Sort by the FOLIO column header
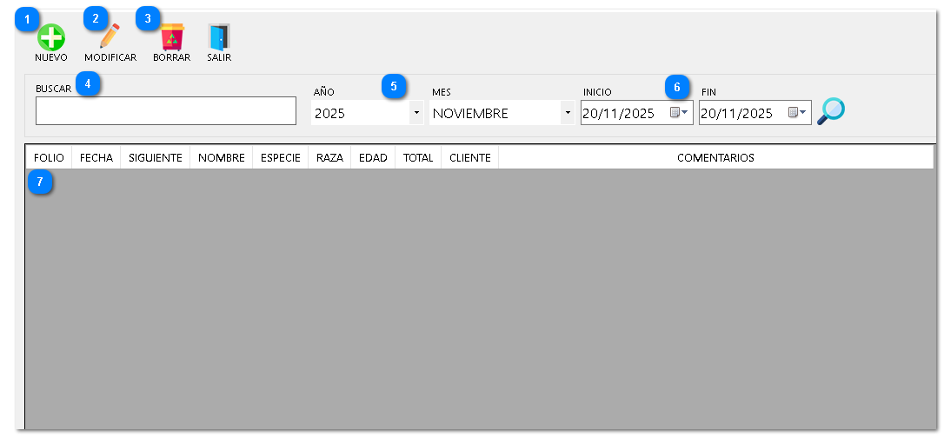The height and width of the screenshot is (437, 944). pos(49,158)
